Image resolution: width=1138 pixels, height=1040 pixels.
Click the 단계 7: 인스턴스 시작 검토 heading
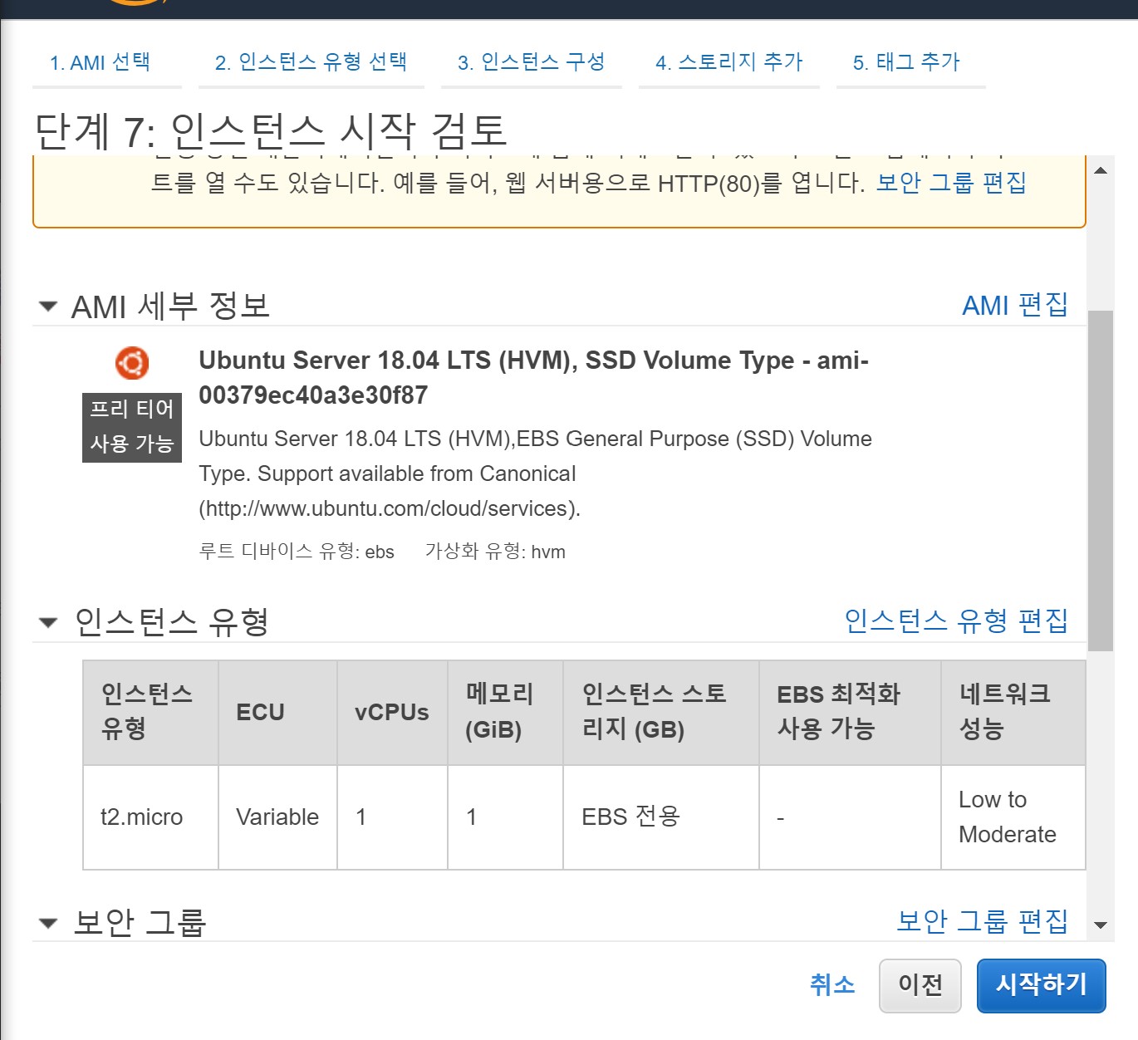tap(271, 130)
